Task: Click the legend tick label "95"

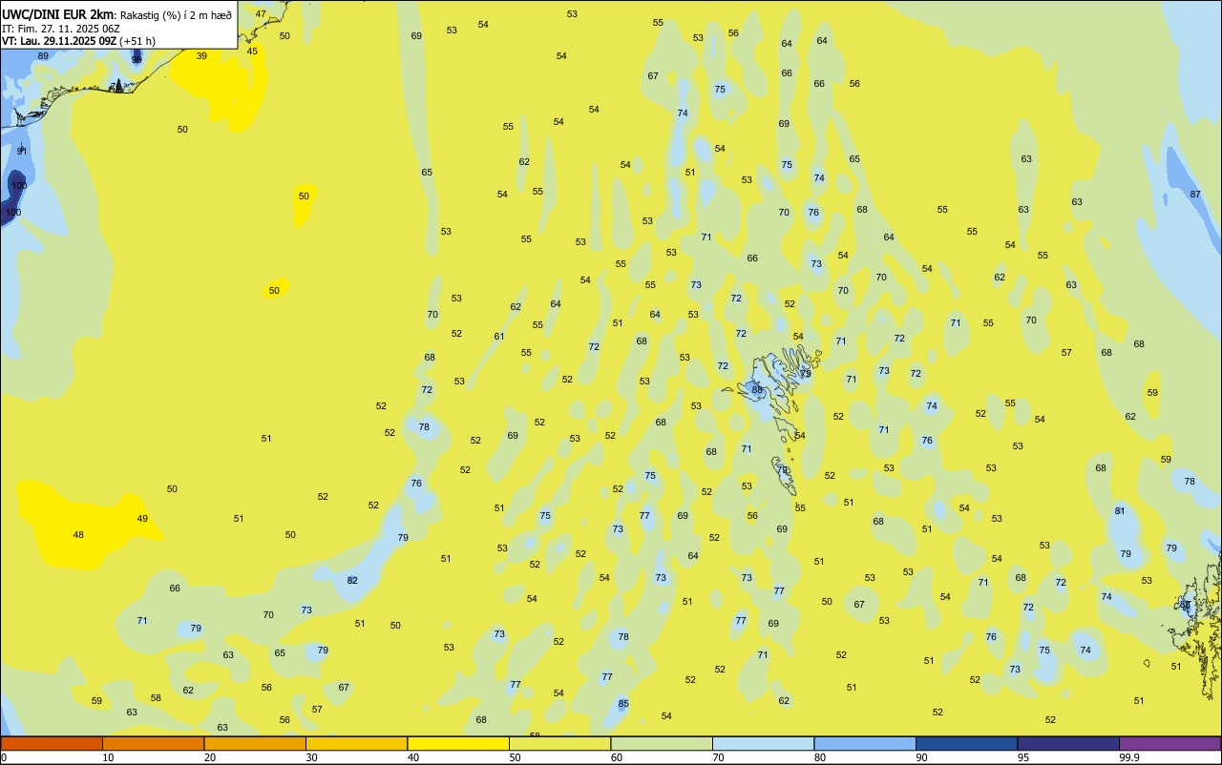Action: [1023, 757]
